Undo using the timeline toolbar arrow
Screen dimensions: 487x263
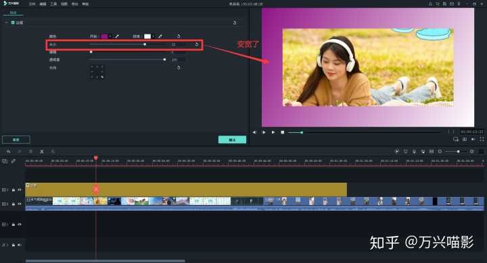(x=8, y=152)
